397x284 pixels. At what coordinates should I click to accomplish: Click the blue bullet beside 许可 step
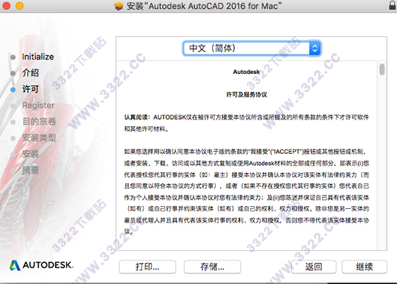coord(13,89)
